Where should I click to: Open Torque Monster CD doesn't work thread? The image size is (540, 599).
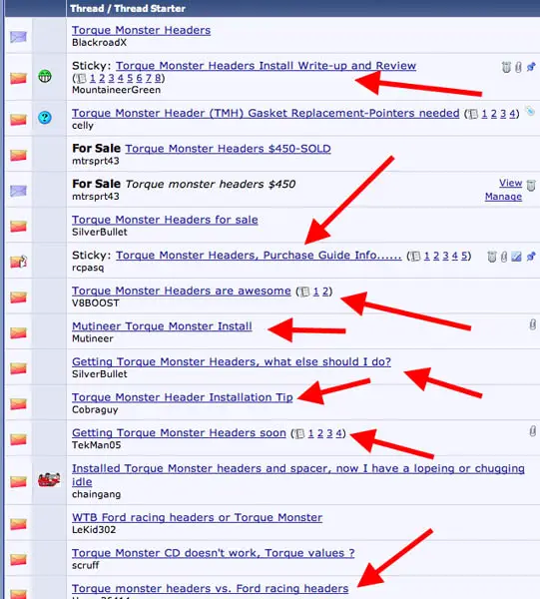pyautogui.click(x=214, y=553)
